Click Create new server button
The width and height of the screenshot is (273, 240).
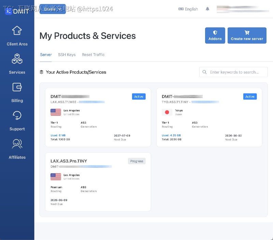pyautogui.click(x=247, y=36)
